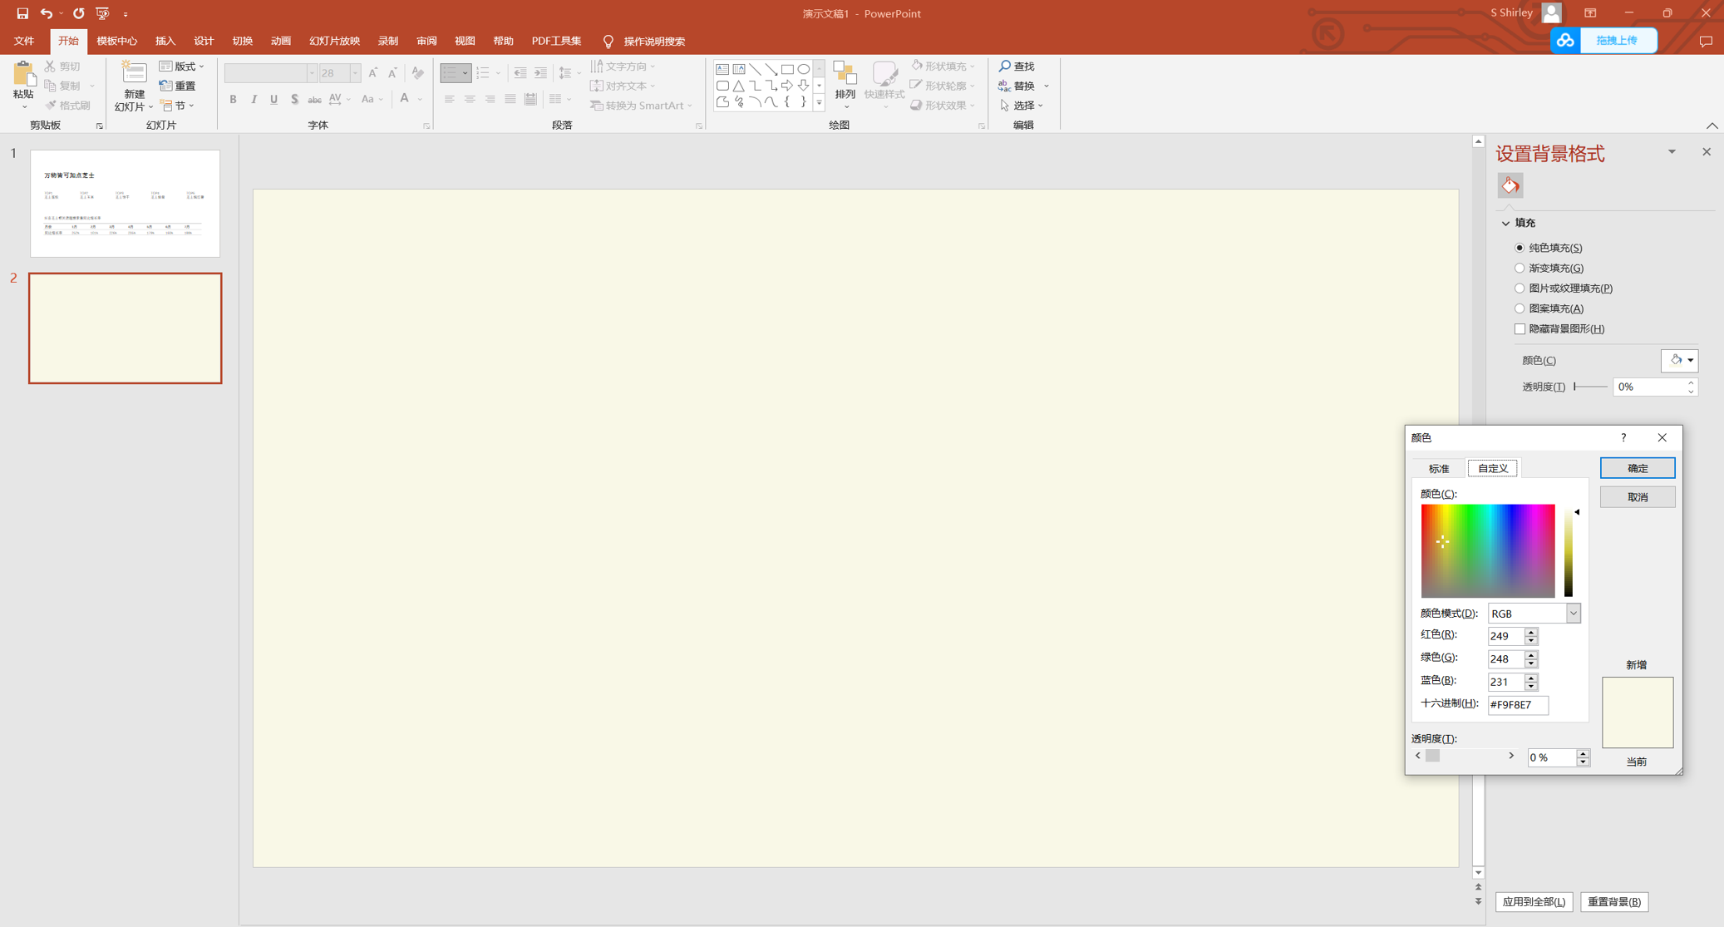
Task: Enable hide background graphics checkbox
Action: pos(1520,329)
